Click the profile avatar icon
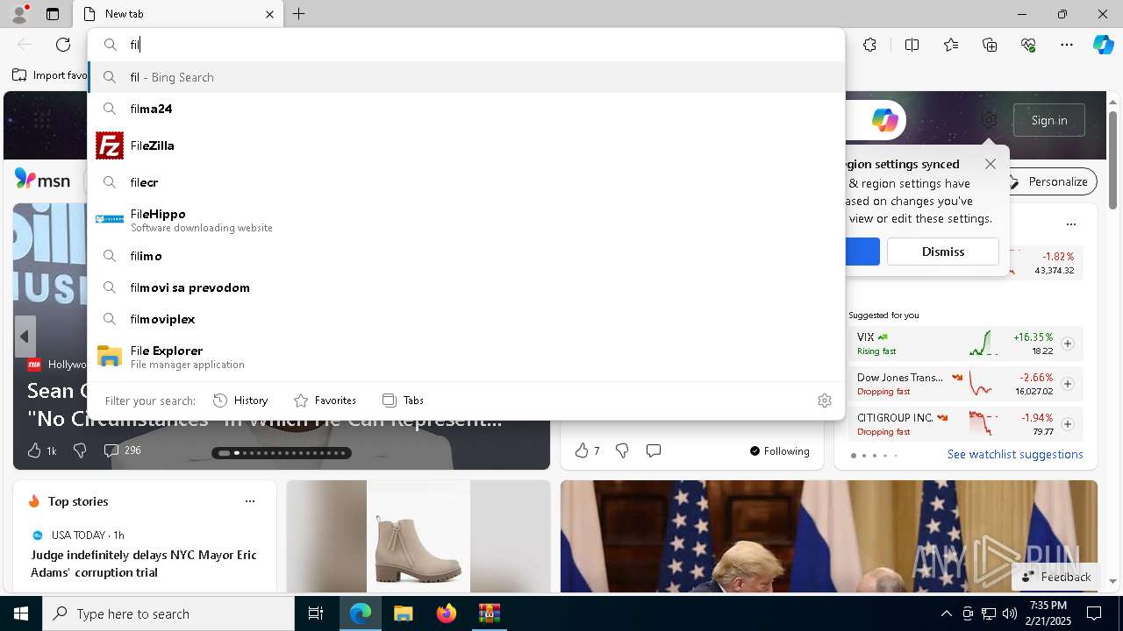The image size is (1123, 631). tap(18, 13)
